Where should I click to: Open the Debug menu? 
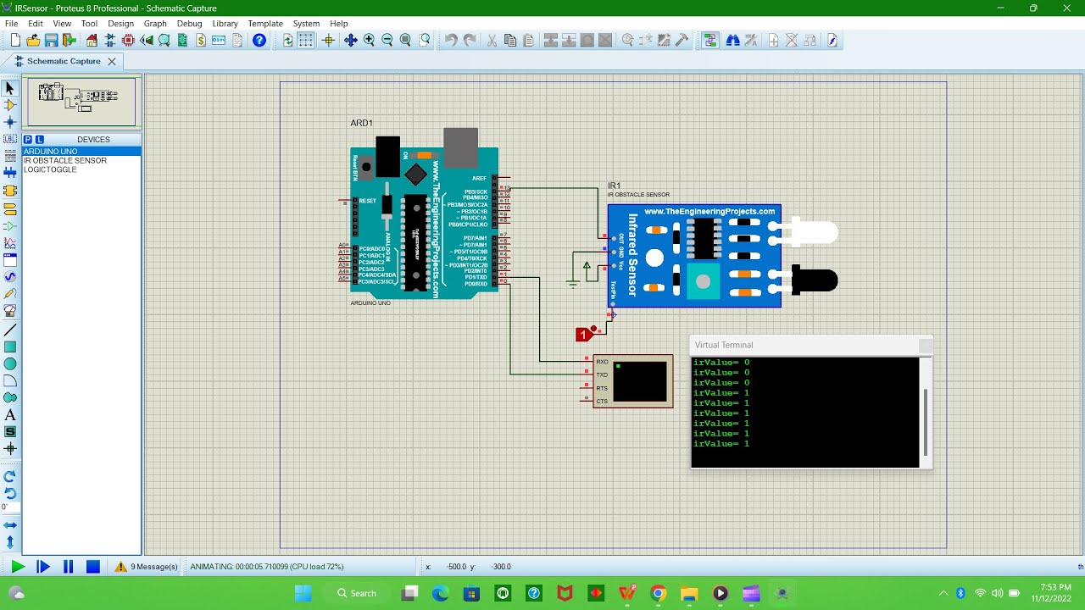pyautogui.click(x=189, y=24)
